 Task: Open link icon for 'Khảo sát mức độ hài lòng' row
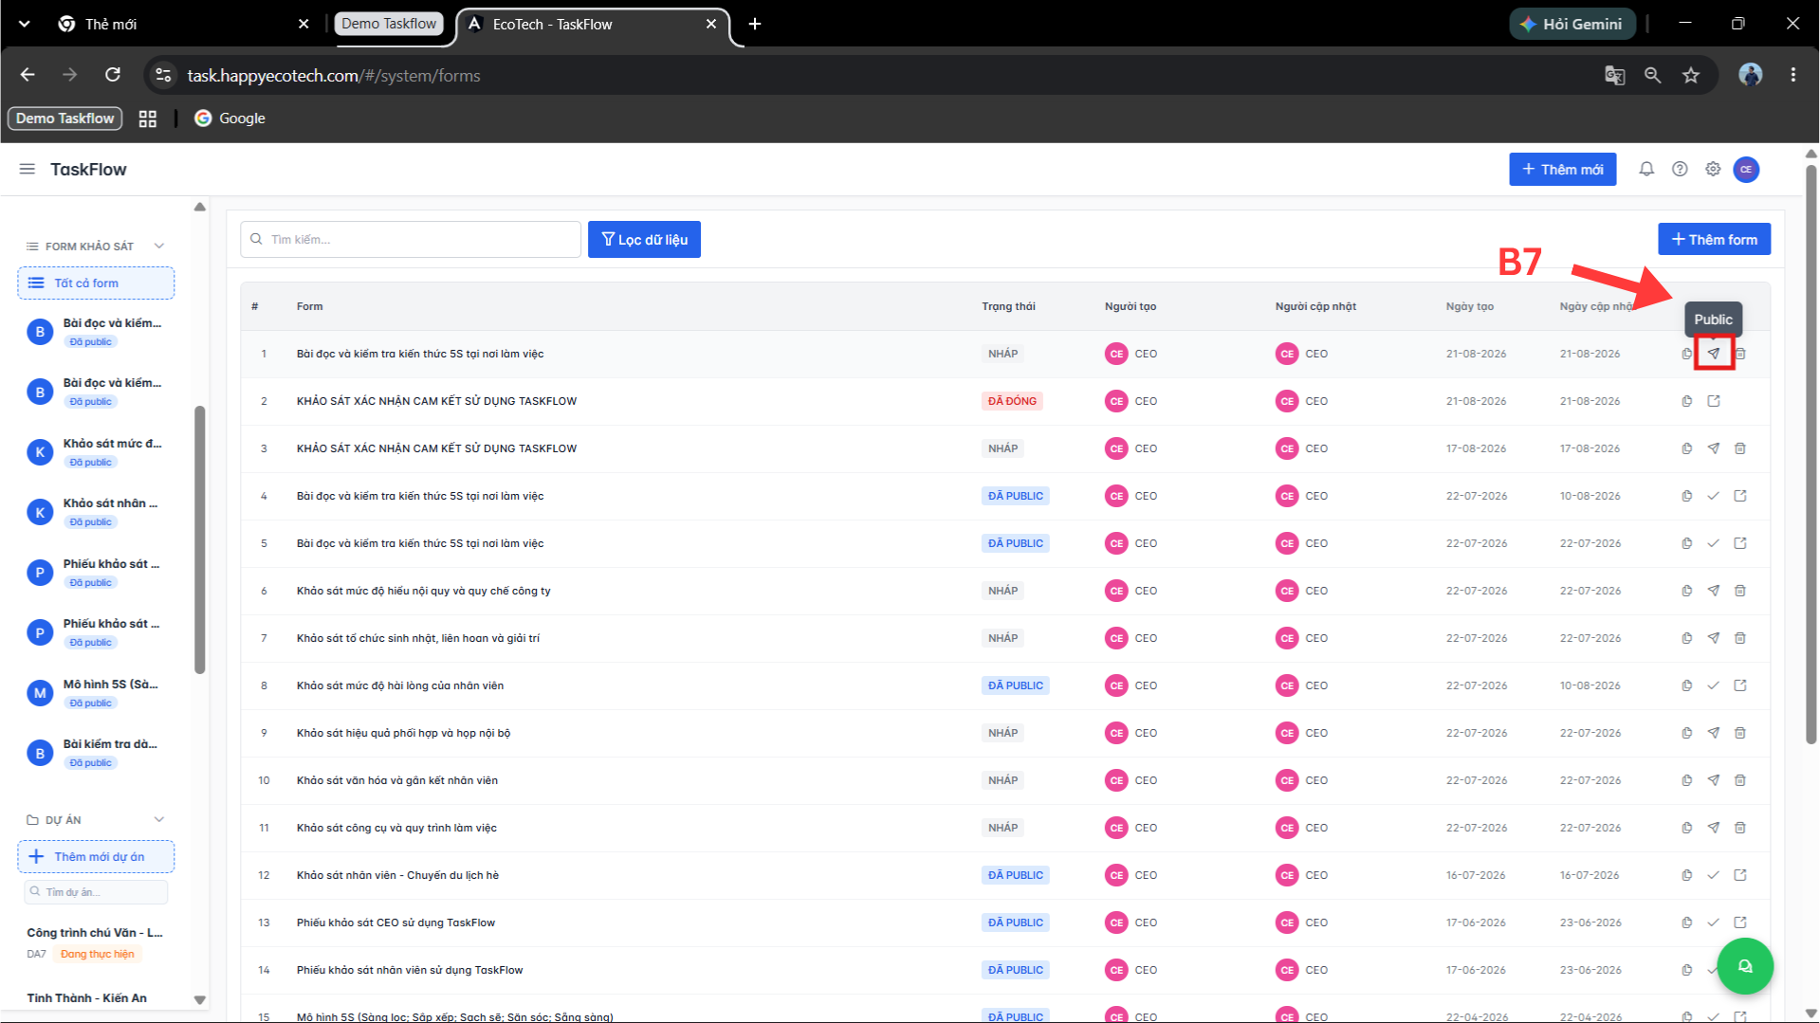pos(1740,685)
